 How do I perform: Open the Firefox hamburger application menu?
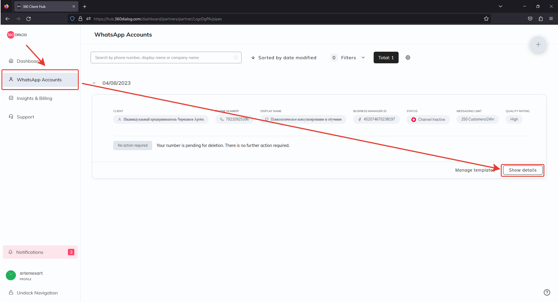click(x=551, y=19)
